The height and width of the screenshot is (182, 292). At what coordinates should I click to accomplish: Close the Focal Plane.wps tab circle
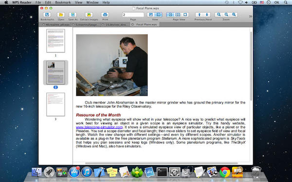[132, 25]
